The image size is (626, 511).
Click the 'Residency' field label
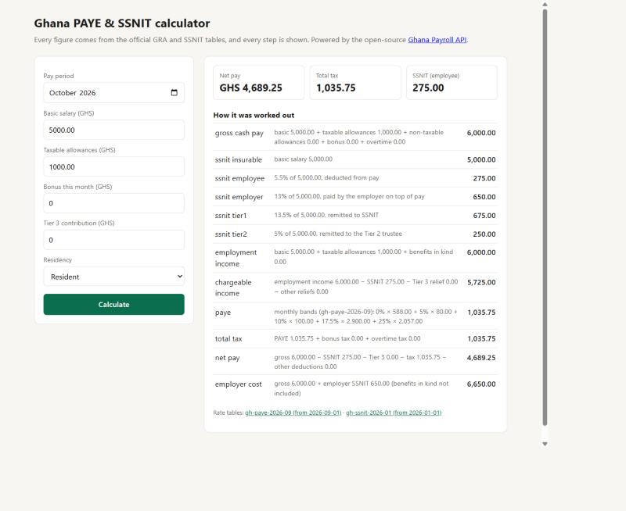click(57, 260)
